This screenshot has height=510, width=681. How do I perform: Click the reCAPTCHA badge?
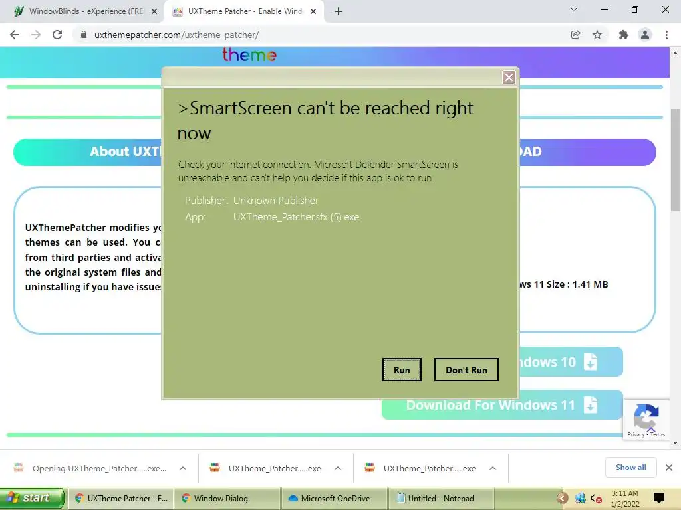tap(646, 420)
